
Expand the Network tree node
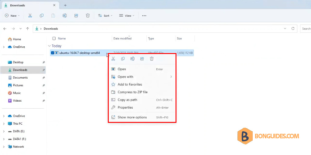[4, 147]
